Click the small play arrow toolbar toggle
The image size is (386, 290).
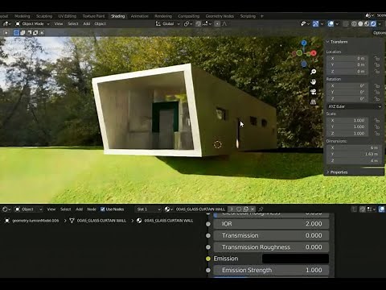point(6,33)
